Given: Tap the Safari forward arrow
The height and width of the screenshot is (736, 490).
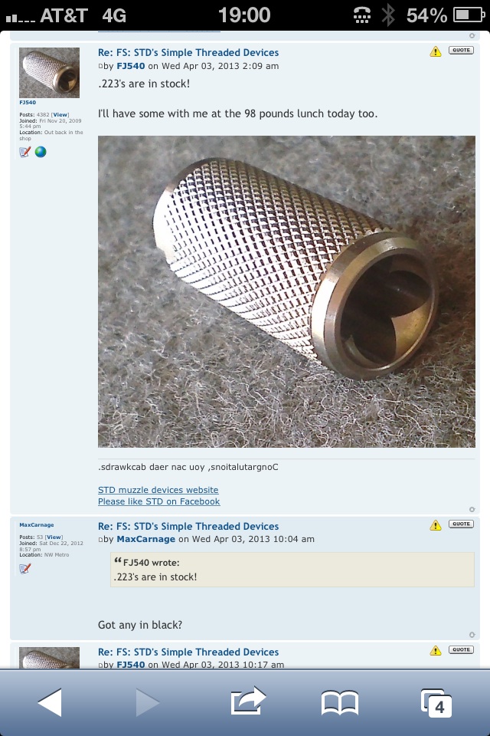Looking at the screenshot, I should pos(148,702).
